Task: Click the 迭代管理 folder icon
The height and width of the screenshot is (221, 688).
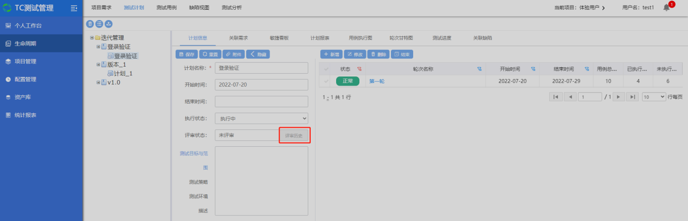Action: pyautogui.click(x=98, y=38)
